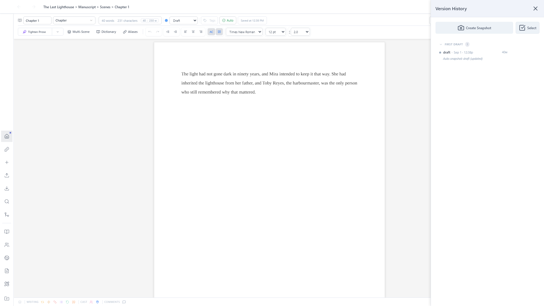Viewport: 544px width, 306px height.
Task: Click the Tags button
Action: [209, 20]
